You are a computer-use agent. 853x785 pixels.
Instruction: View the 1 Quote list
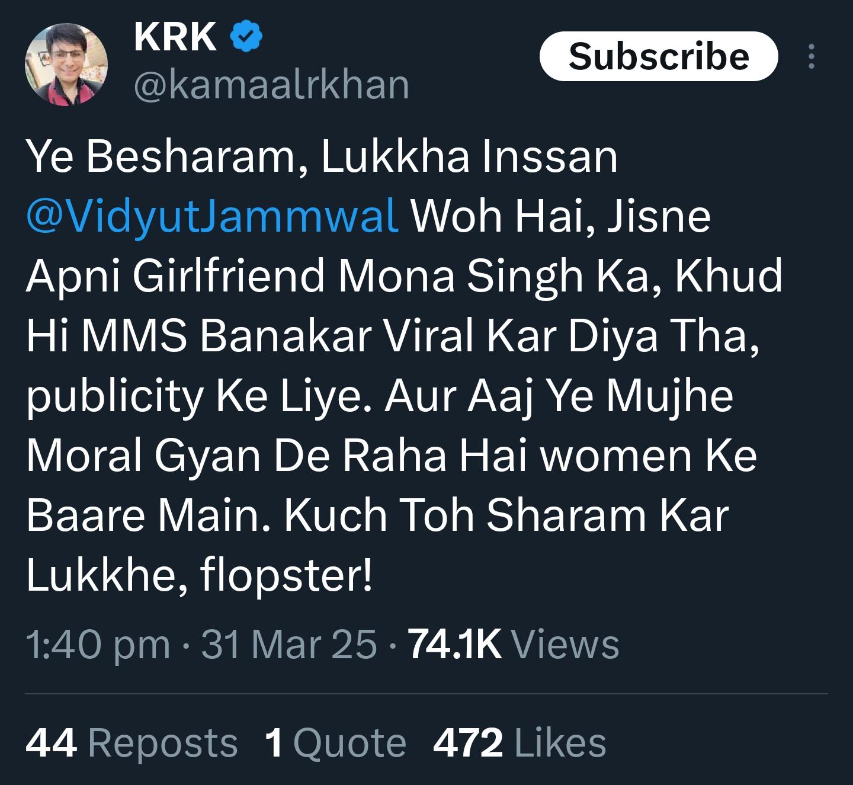pos(335,743)
